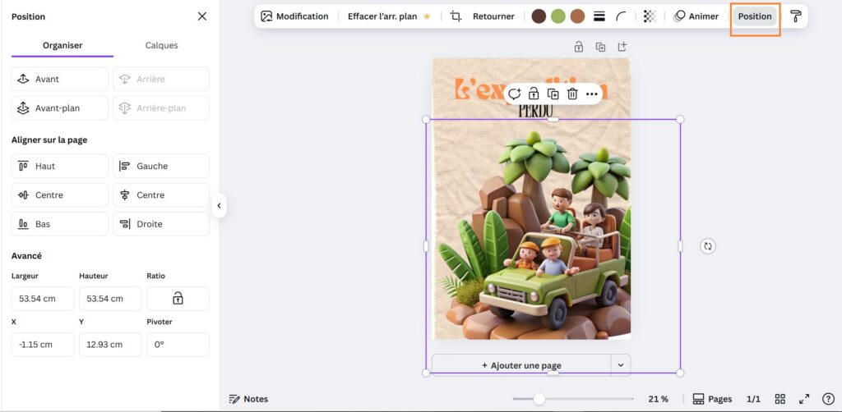
Task: Click the Animer button
Action: (x=696, y=16)
